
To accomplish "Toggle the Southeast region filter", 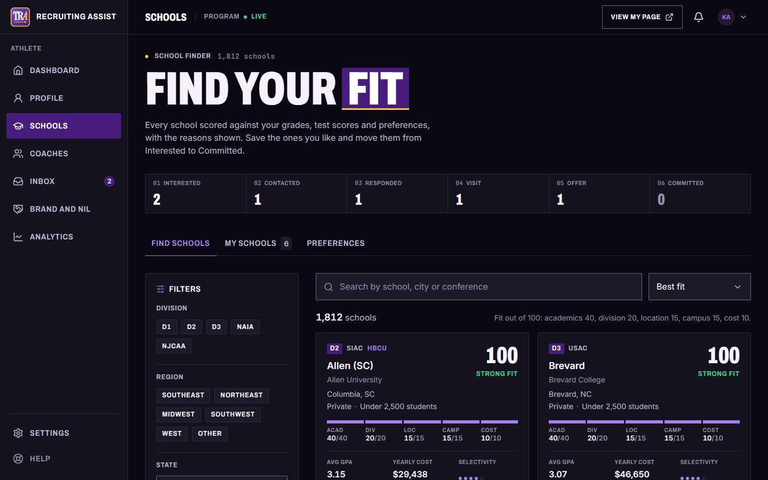I will [183, 395].
